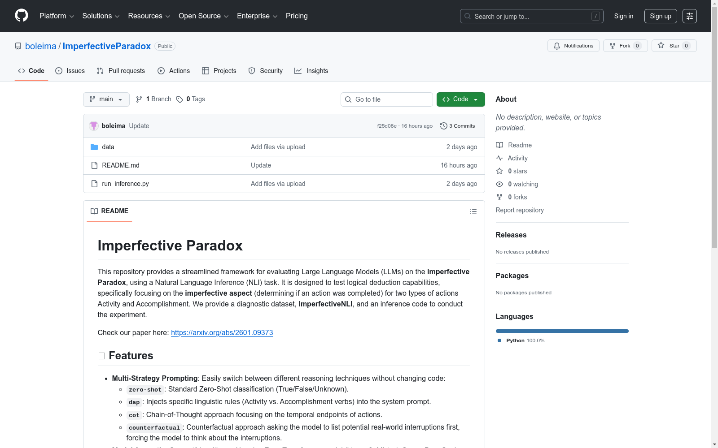Click Sign in
This screenshot has height=448, width=718.
(624, 16)
